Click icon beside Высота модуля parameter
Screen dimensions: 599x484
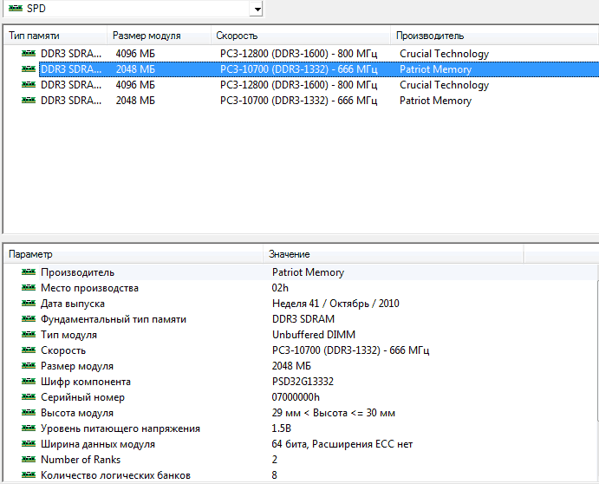(29, 413)
